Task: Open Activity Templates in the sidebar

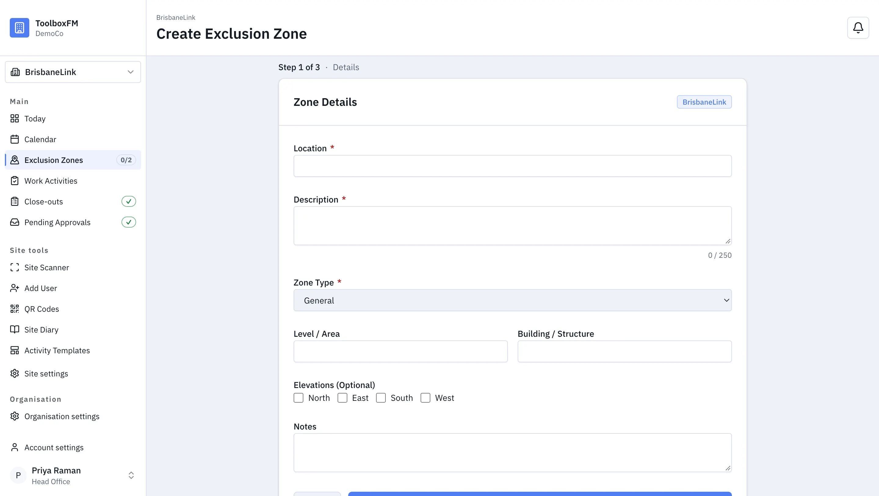Action: click(73, 350)
